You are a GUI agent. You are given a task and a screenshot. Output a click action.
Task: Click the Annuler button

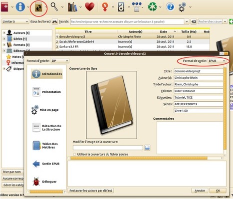[200, 191]
